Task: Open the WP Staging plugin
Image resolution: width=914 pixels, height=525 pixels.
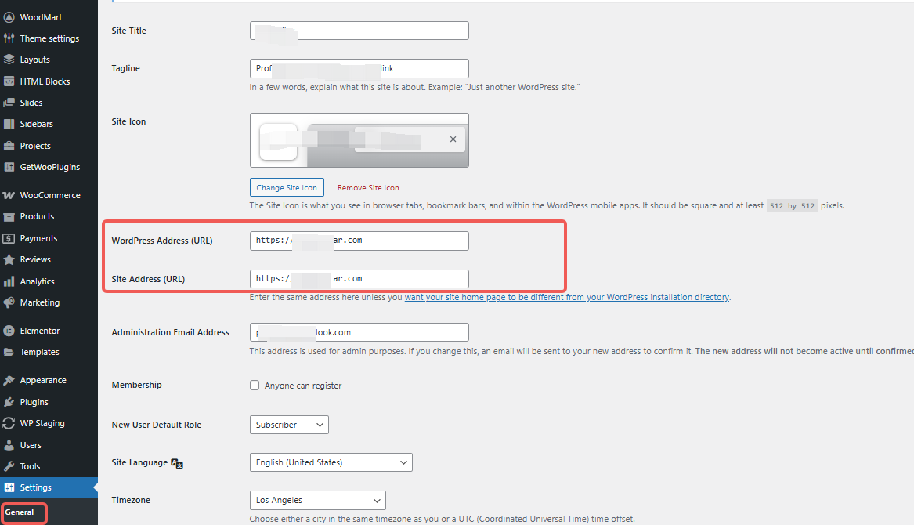Action: 43,422
